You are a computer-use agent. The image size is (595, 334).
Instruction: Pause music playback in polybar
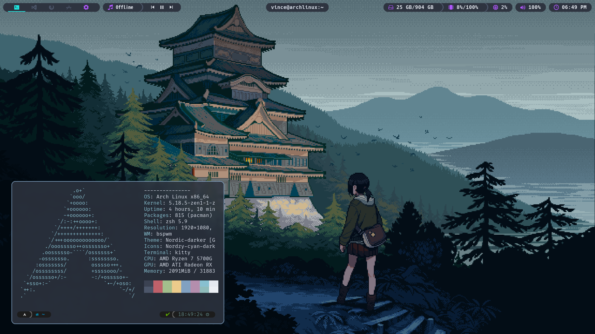click(162, 7)
